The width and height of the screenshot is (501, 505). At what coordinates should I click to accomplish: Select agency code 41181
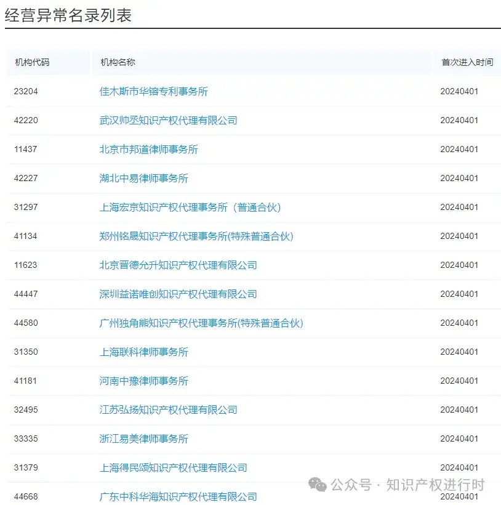[x=25, y=381]
